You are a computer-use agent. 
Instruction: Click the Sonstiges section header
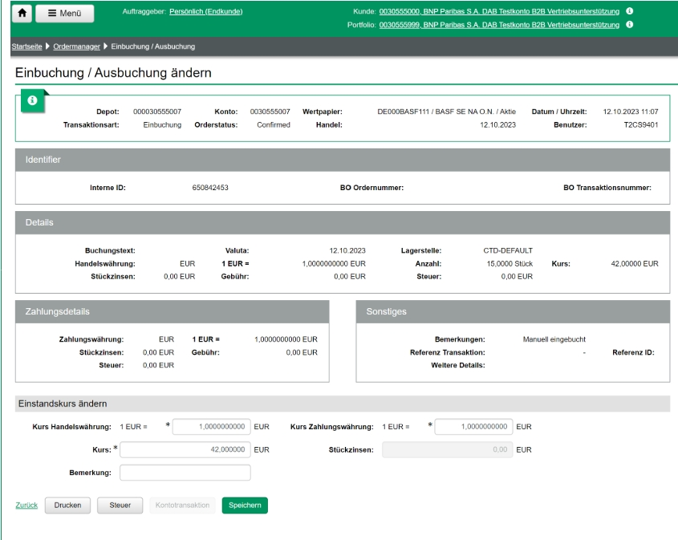coord(513,311)
